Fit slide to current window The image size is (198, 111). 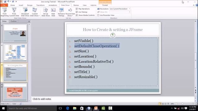click(x=196, y=104)
